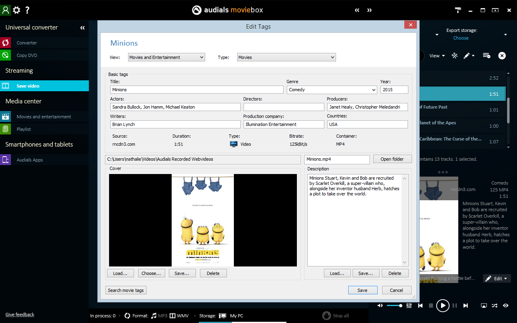The height and width of the screenshot is (323, 517).
Task: Click the MP3 format note icon
Action: [153, 316]
